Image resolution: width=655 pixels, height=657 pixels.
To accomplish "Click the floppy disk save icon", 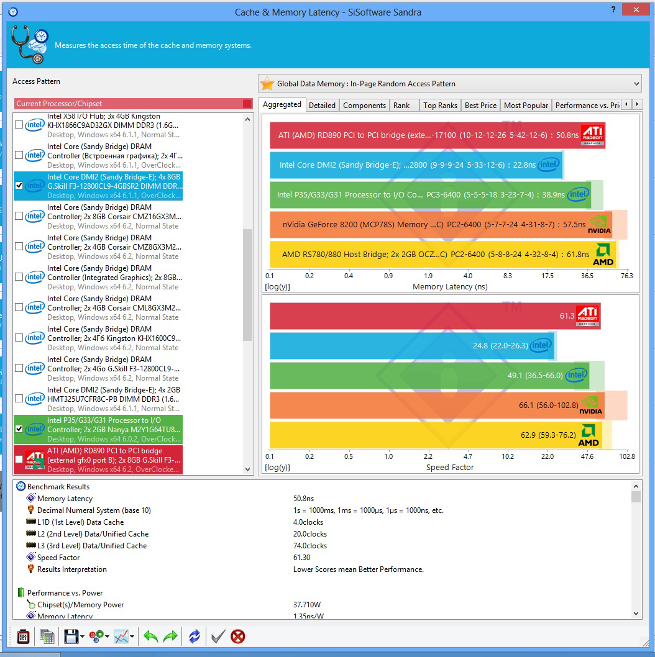I will (71, 637).
